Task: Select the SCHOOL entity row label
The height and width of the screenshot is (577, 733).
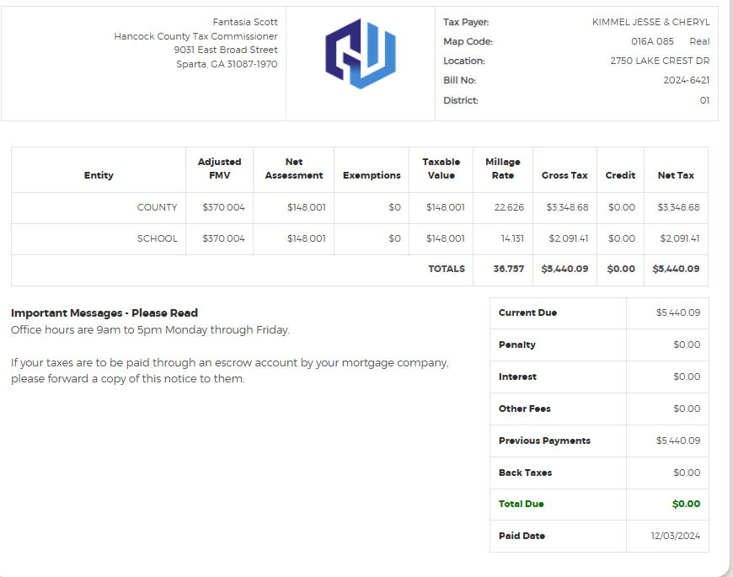Action: pyautogui.click(x=158, y=238)
